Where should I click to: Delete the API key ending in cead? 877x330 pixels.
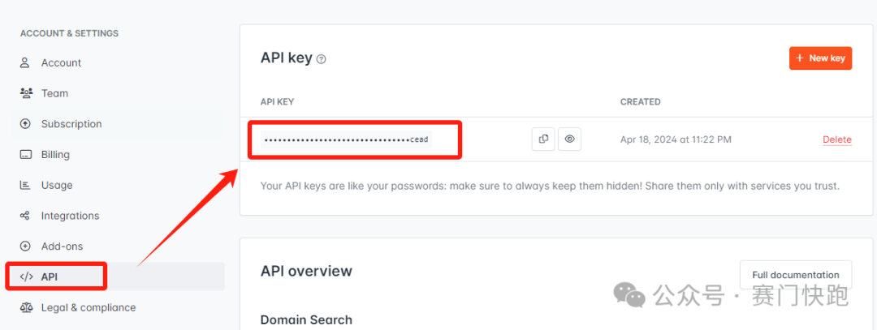[x=836, y=139]
